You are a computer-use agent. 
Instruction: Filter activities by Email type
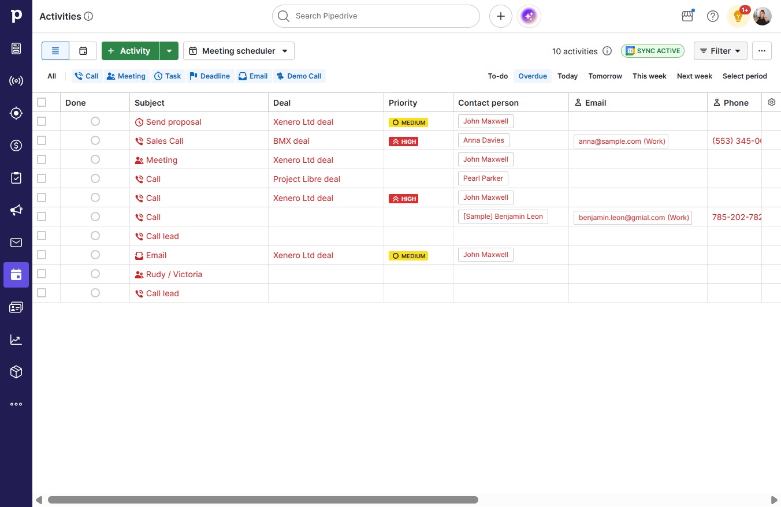(253, 76)
